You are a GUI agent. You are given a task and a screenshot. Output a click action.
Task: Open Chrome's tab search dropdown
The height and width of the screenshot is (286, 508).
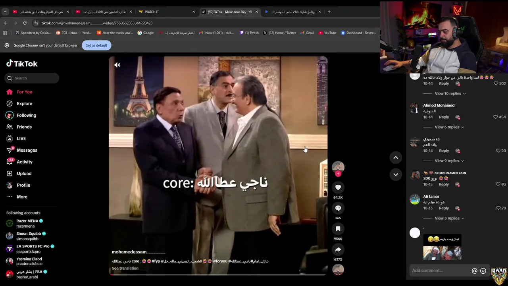5,12
